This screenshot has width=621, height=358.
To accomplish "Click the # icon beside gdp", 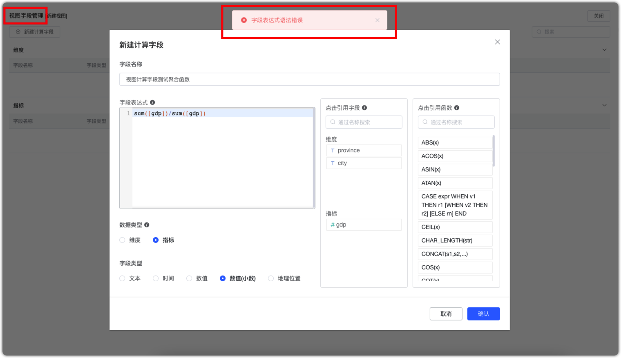I will 333,225.
